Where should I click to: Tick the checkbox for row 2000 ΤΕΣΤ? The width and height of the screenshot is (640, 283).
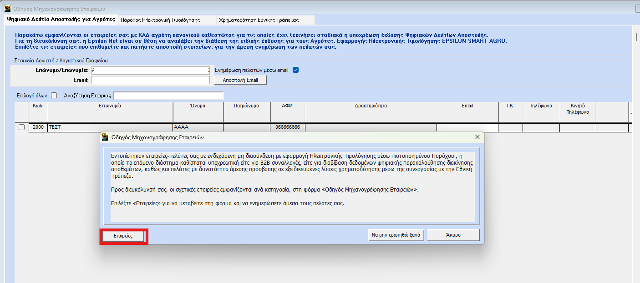(21, 127)
